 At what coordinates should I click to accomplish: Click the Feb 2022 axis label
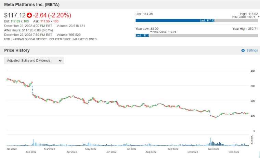(x=31, y=152)
